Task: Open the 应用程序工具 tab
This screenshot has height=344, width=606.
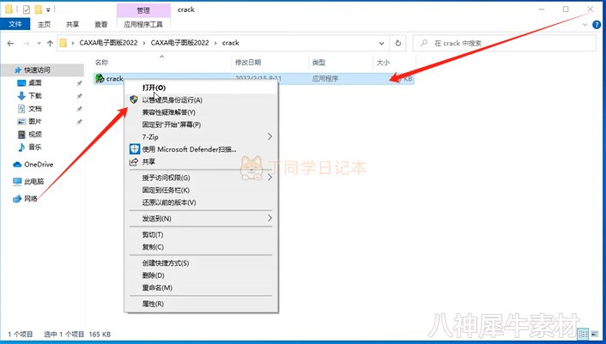Action: point(143,24)
